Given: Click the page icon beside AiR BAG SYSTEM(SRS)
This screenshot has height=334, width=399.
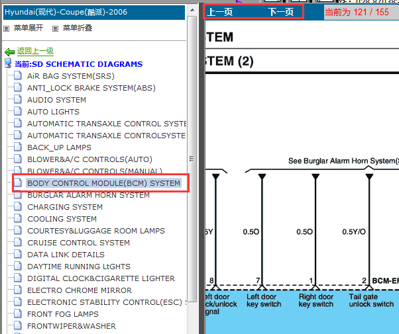Looking at the screenshot, I should (17, 75).
